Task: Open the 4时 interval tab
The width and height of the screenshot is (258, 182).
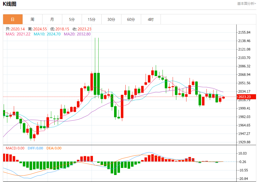Action: pyautogui.click(x=151, y=19)
